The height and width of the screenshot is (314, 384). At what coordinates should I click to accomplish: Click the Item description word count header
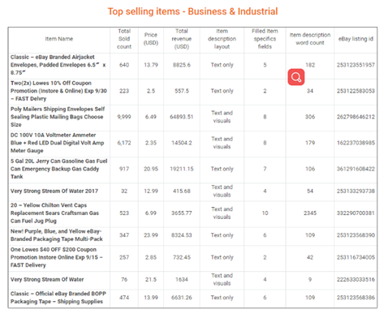click(x=310, y=39)
